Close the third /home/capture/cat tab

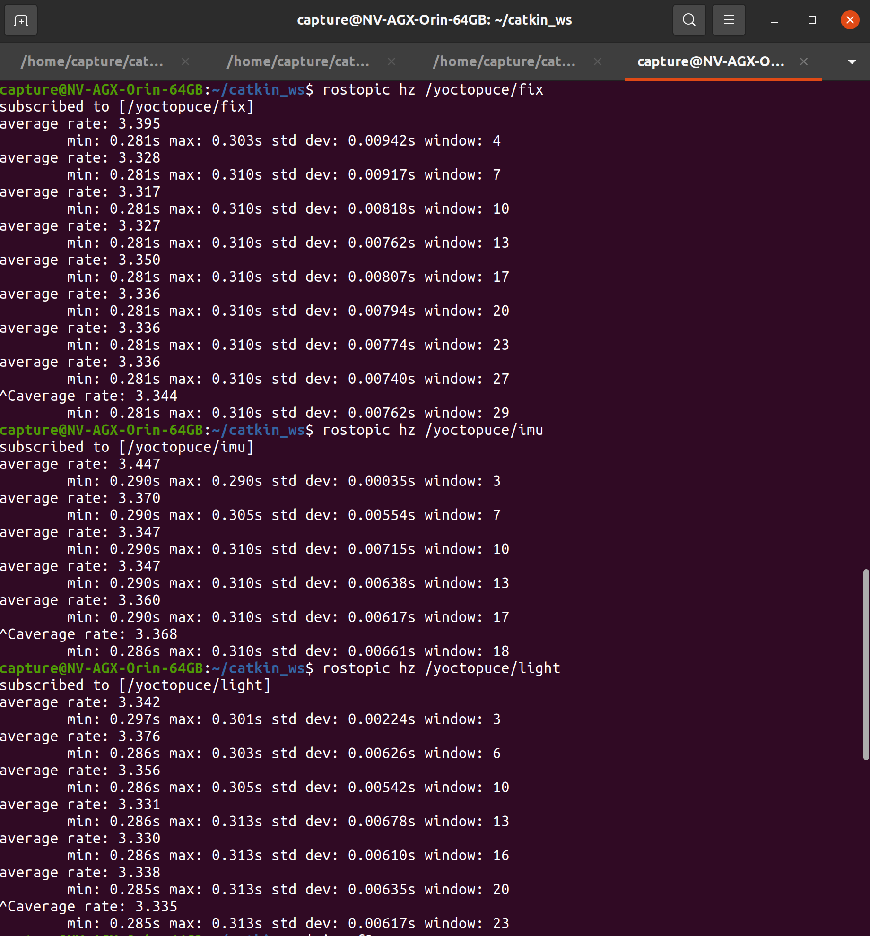tap(597, 61)
